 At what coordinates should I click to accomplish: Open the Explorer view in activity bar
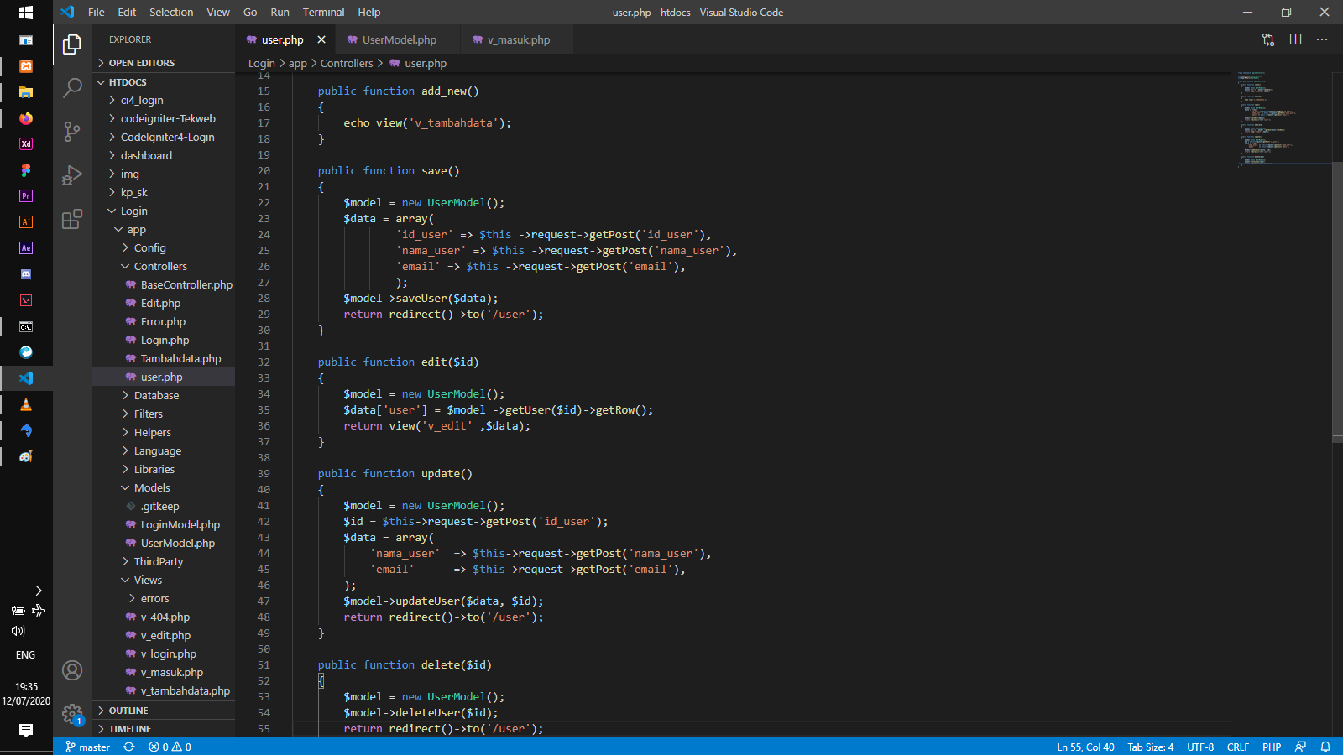(72, 44)
